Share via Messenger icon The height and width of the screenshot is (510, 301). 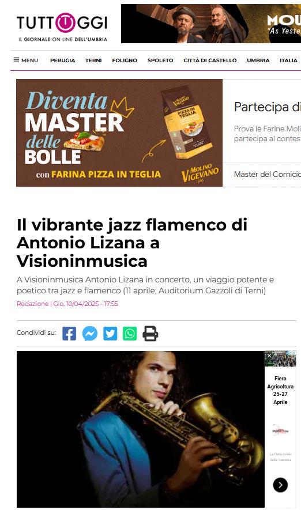click(x=90, y=334)
